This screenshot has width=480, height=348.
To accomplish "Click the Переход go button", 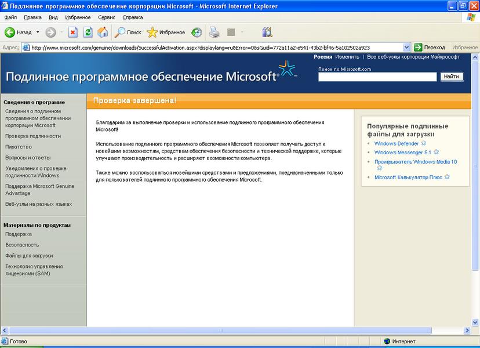I will point(430,48).
